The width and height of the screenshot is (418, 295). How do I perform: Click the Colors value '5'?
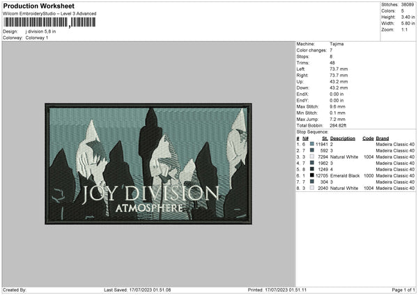click(403, 11)
